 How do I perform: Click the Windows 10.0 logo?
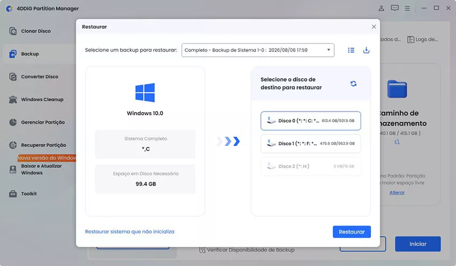[x=145, y=92]
